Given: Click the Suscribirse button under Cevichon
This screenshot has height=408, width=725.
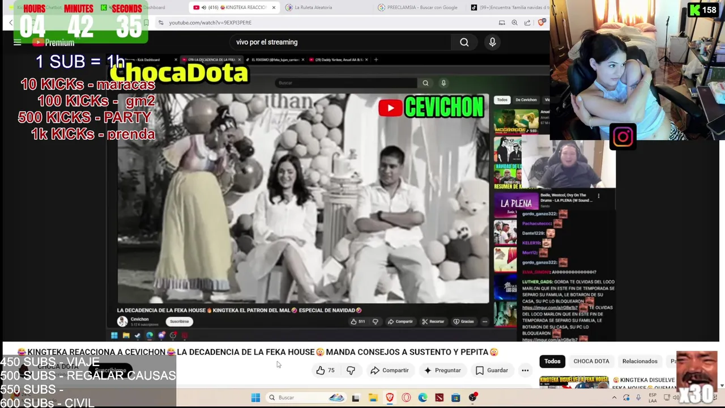Looking at the screenshot, I should 179,321.
